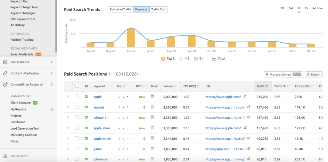Sort by CPC (USD) column sort icon
Viewport: 328px width, 162px height.
(198, 86)
